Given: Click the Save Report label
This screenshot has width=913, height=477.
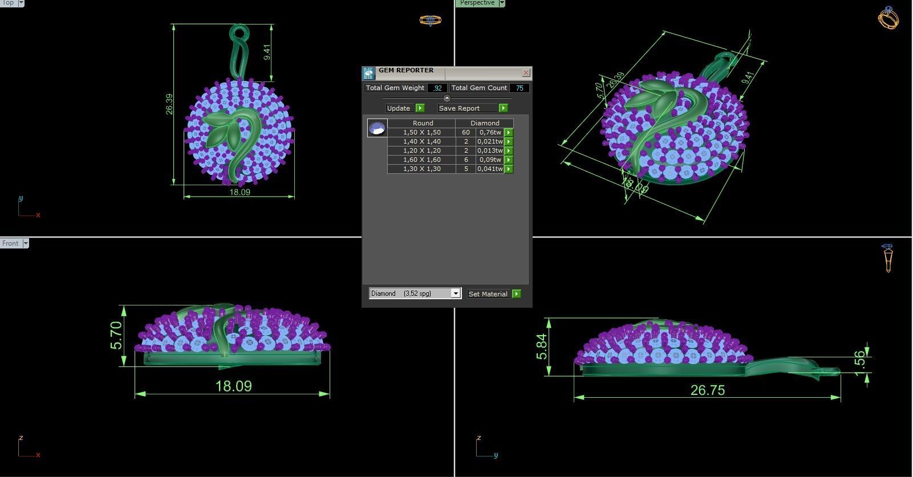Looking at the screenshot, I should pos(459,108).
